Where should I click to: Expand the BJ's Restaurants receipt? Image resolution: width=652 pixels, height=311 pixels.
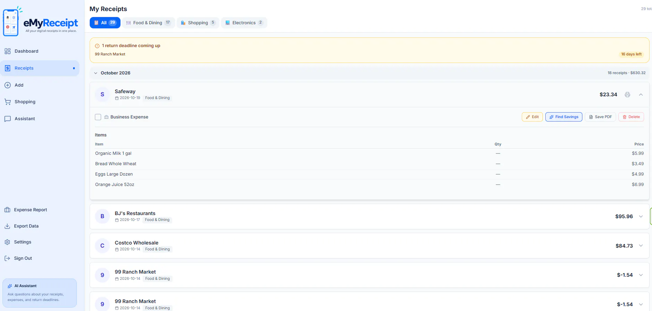[641, 216]
